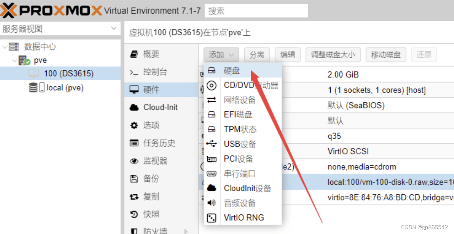Select the pve node
The height and width of the screenshot is (234, 454).
pyautogui.click(x=40, y=61)
